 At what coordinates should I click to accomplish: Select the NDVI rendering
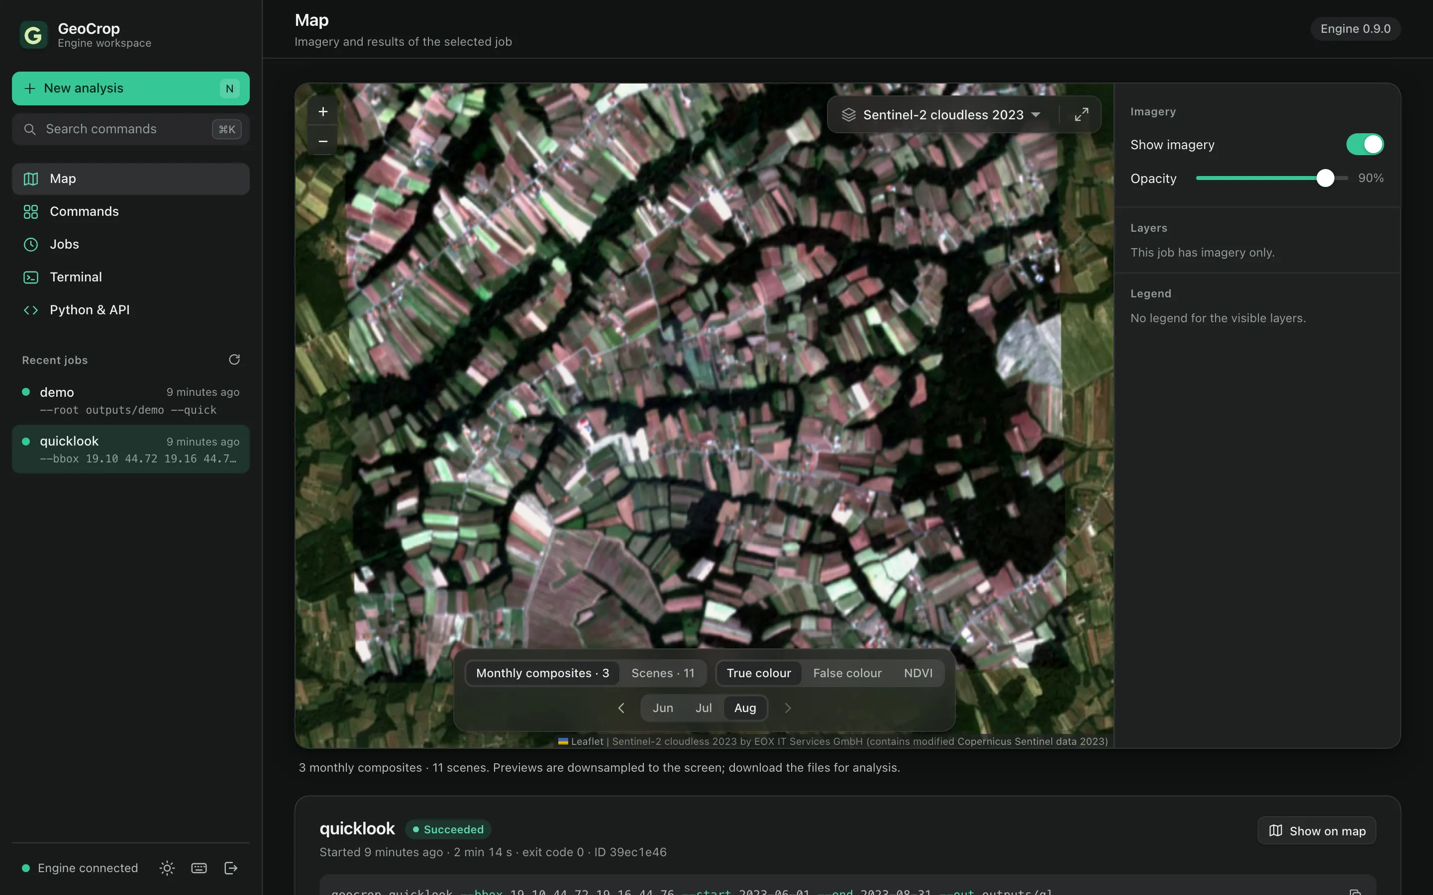(x=918, y=673)
